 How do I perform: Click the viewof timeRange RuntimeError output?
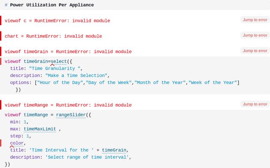(68, 105)
